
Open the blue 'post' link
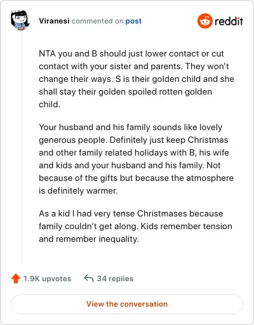click(x=133, y=21)
